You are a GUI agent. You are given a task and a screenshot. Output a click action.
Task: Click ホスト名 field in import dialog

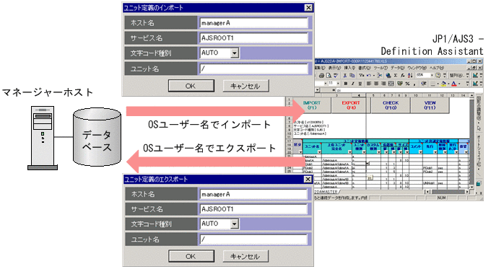pyautogui.click(x=253, y=23)
